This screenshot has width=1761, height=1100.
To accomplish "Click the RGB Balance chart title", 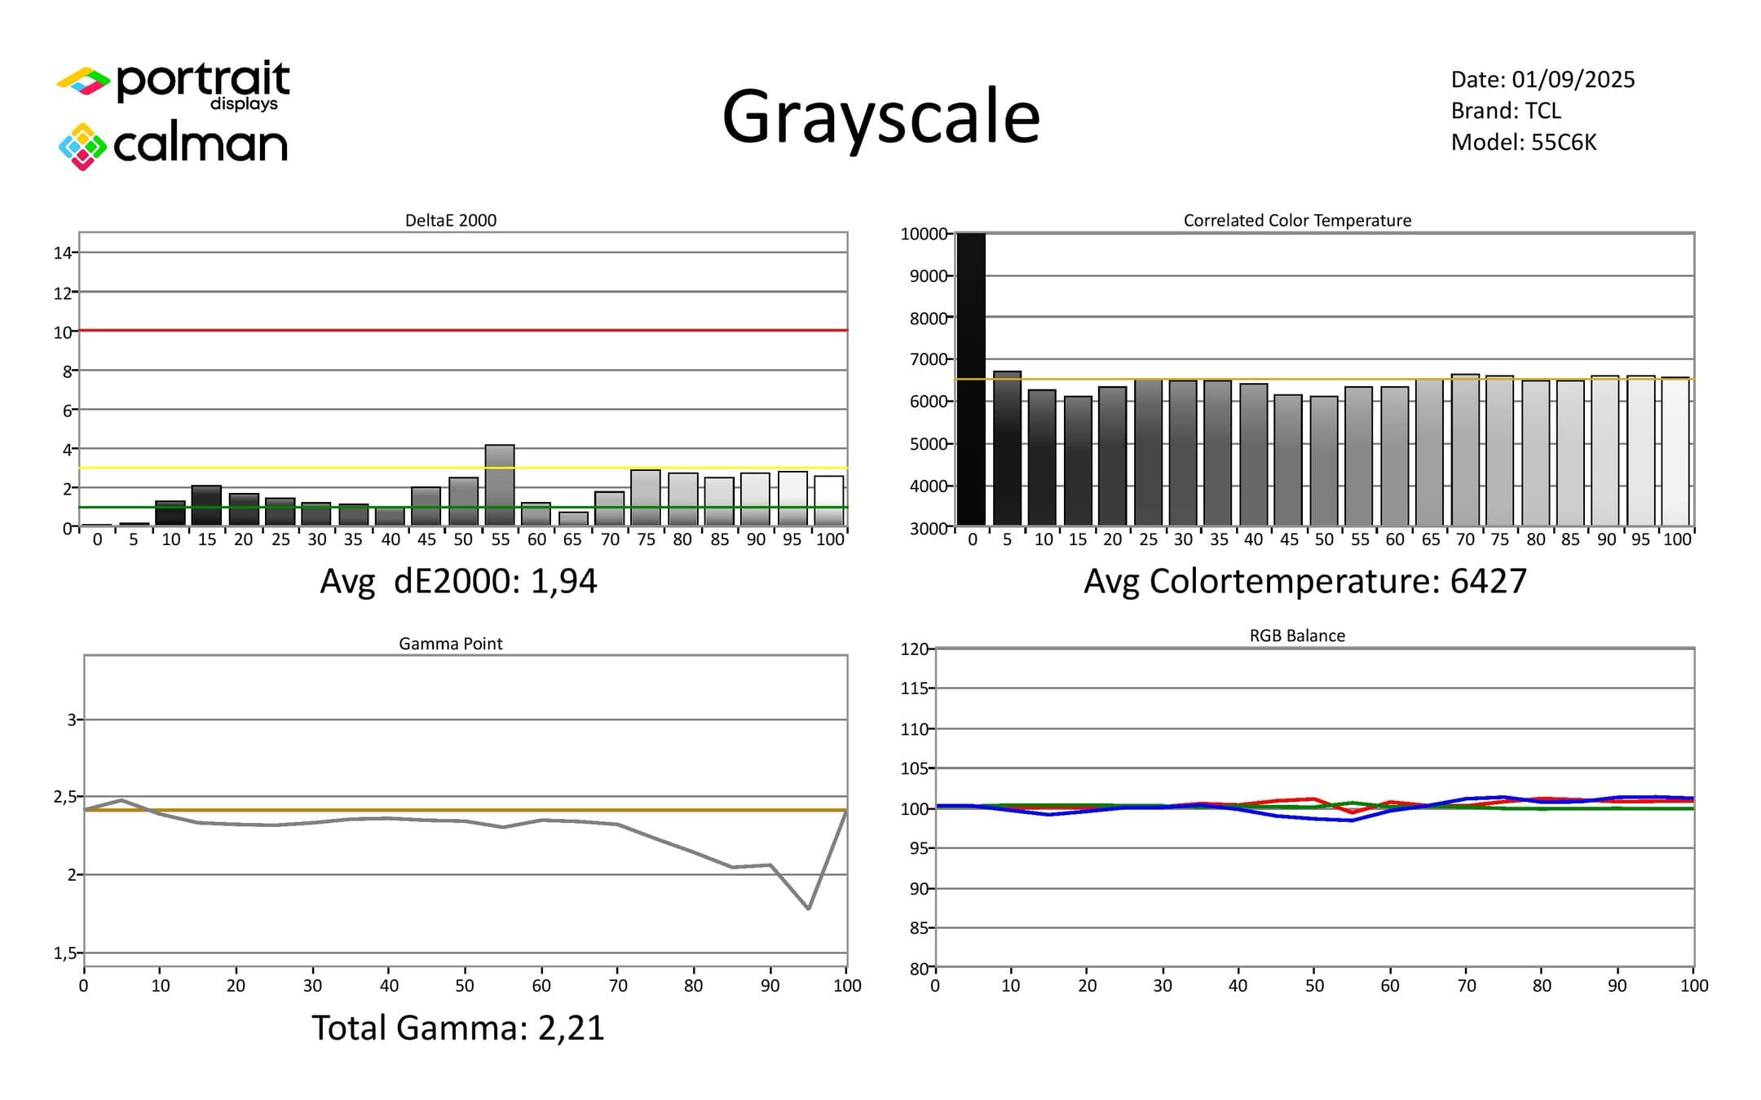I will (1297, 636).
